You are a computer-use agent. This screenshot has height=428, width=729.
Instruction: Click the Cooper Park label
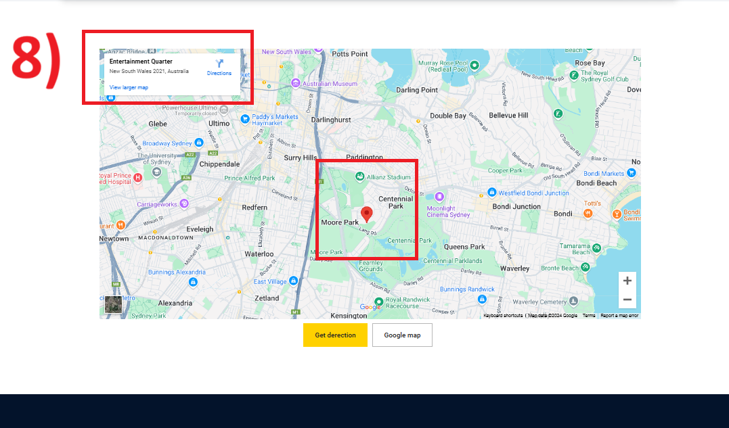click(505, 170)
